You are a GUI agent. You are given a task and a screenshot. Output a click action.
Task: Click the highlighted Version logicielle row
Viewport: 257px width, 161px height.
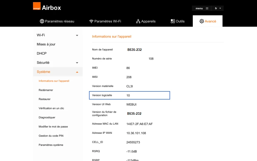130,95
